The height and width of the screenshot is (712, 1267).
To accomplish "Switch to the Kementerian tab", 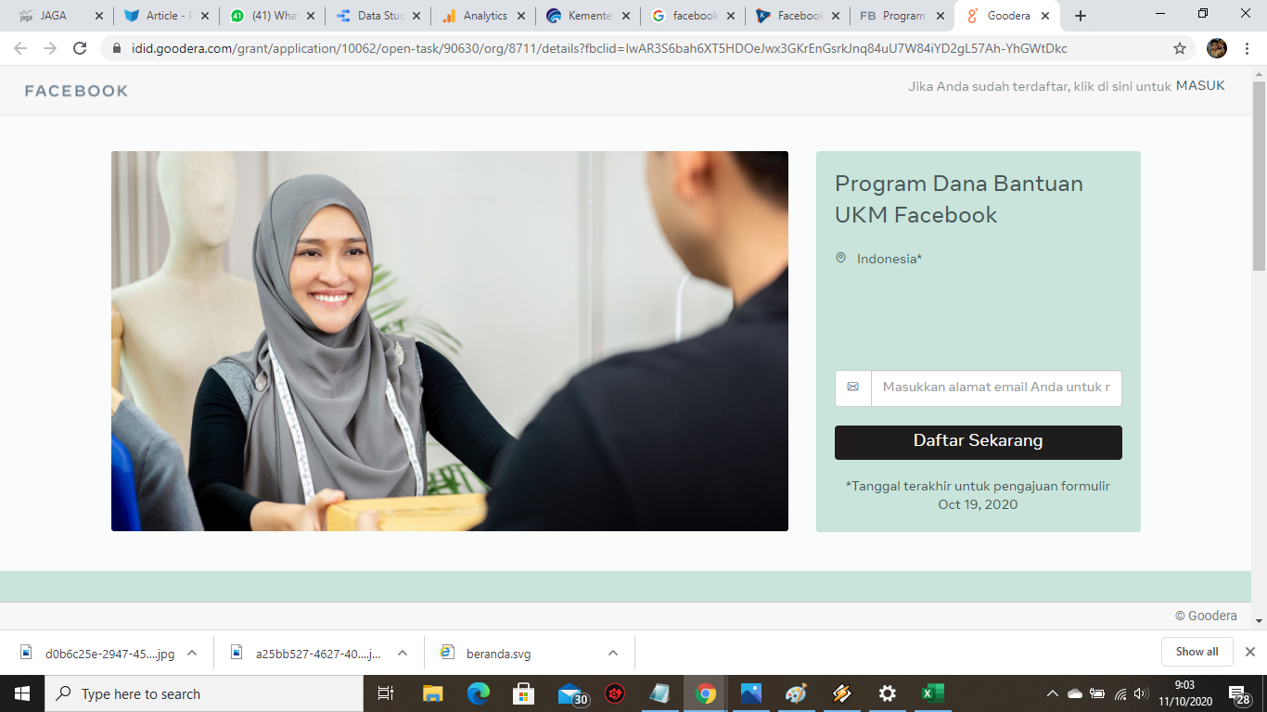I will tap(588, 16).
